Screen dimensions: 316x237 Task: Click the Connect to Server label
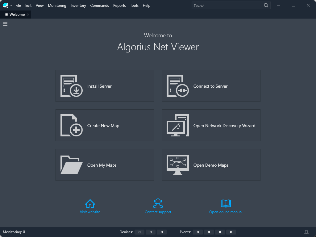point(210,86)
